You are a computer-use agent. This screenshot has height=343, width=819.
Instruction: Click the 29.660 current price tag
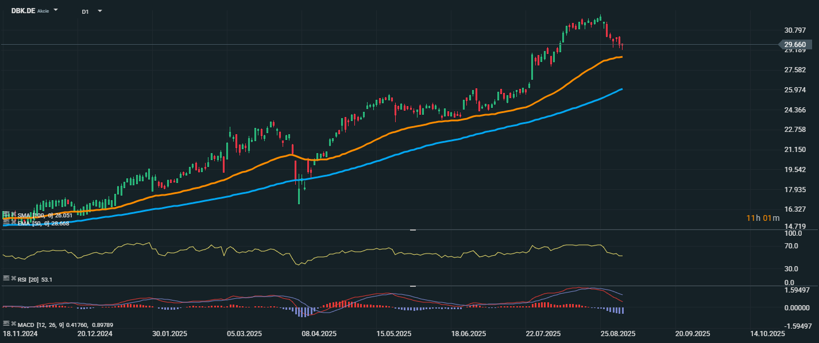[794, 44]
